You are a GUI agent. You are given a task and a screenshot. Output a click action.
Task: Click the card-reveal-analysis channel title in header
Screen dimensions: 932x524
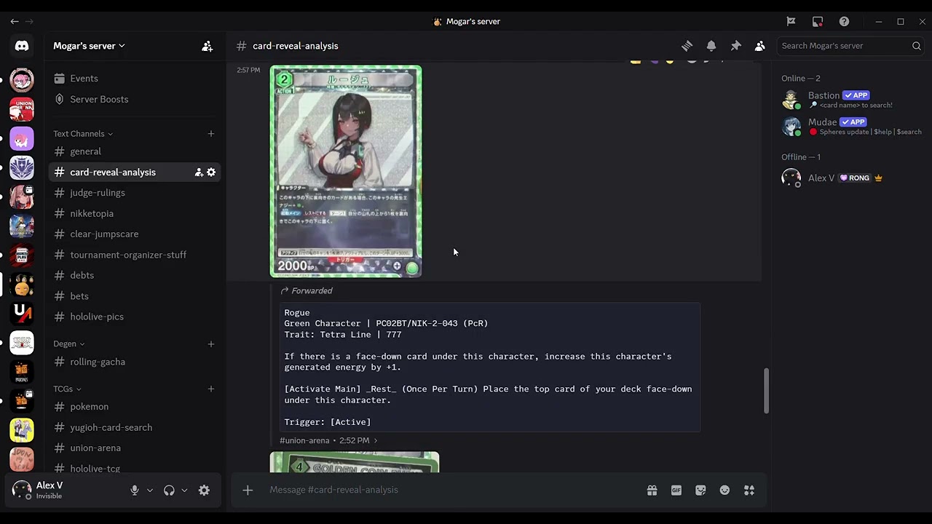point(295,46)
